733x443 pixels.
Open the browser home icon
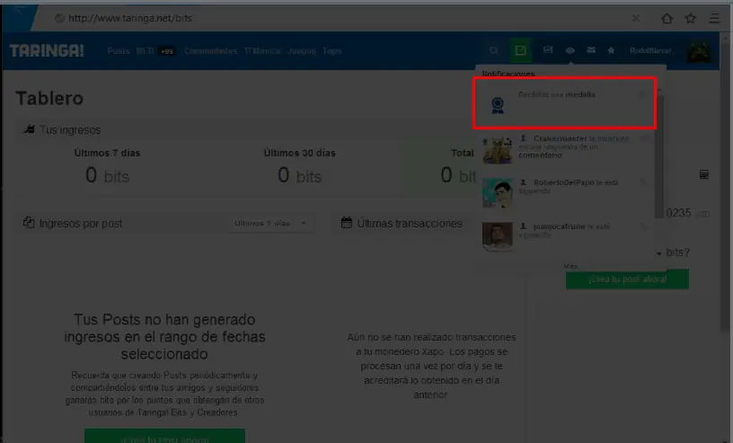point(667,18)
